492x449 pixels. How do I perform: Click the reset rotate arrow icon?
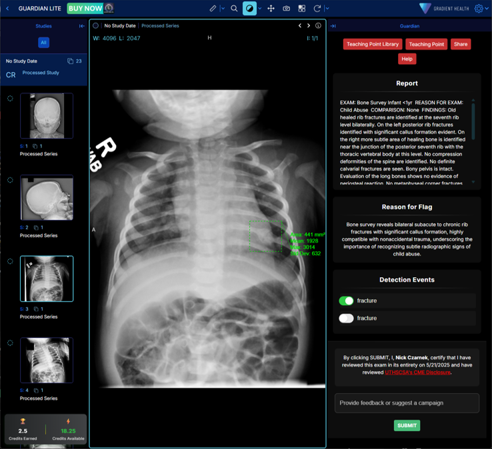[x=317, y=9]
